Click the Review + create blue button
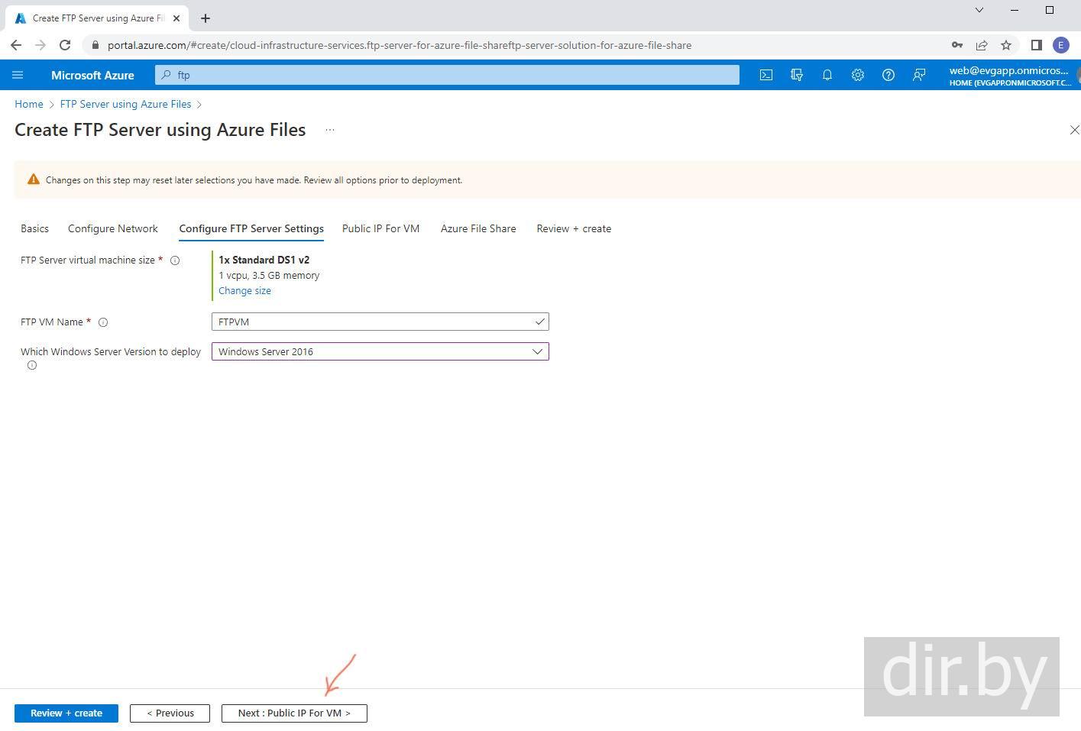This screenshot has height=731, width=1081. coord(66,713)
